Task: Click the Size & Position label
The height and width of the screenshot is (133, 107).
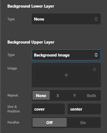Action: pos(13,109)
